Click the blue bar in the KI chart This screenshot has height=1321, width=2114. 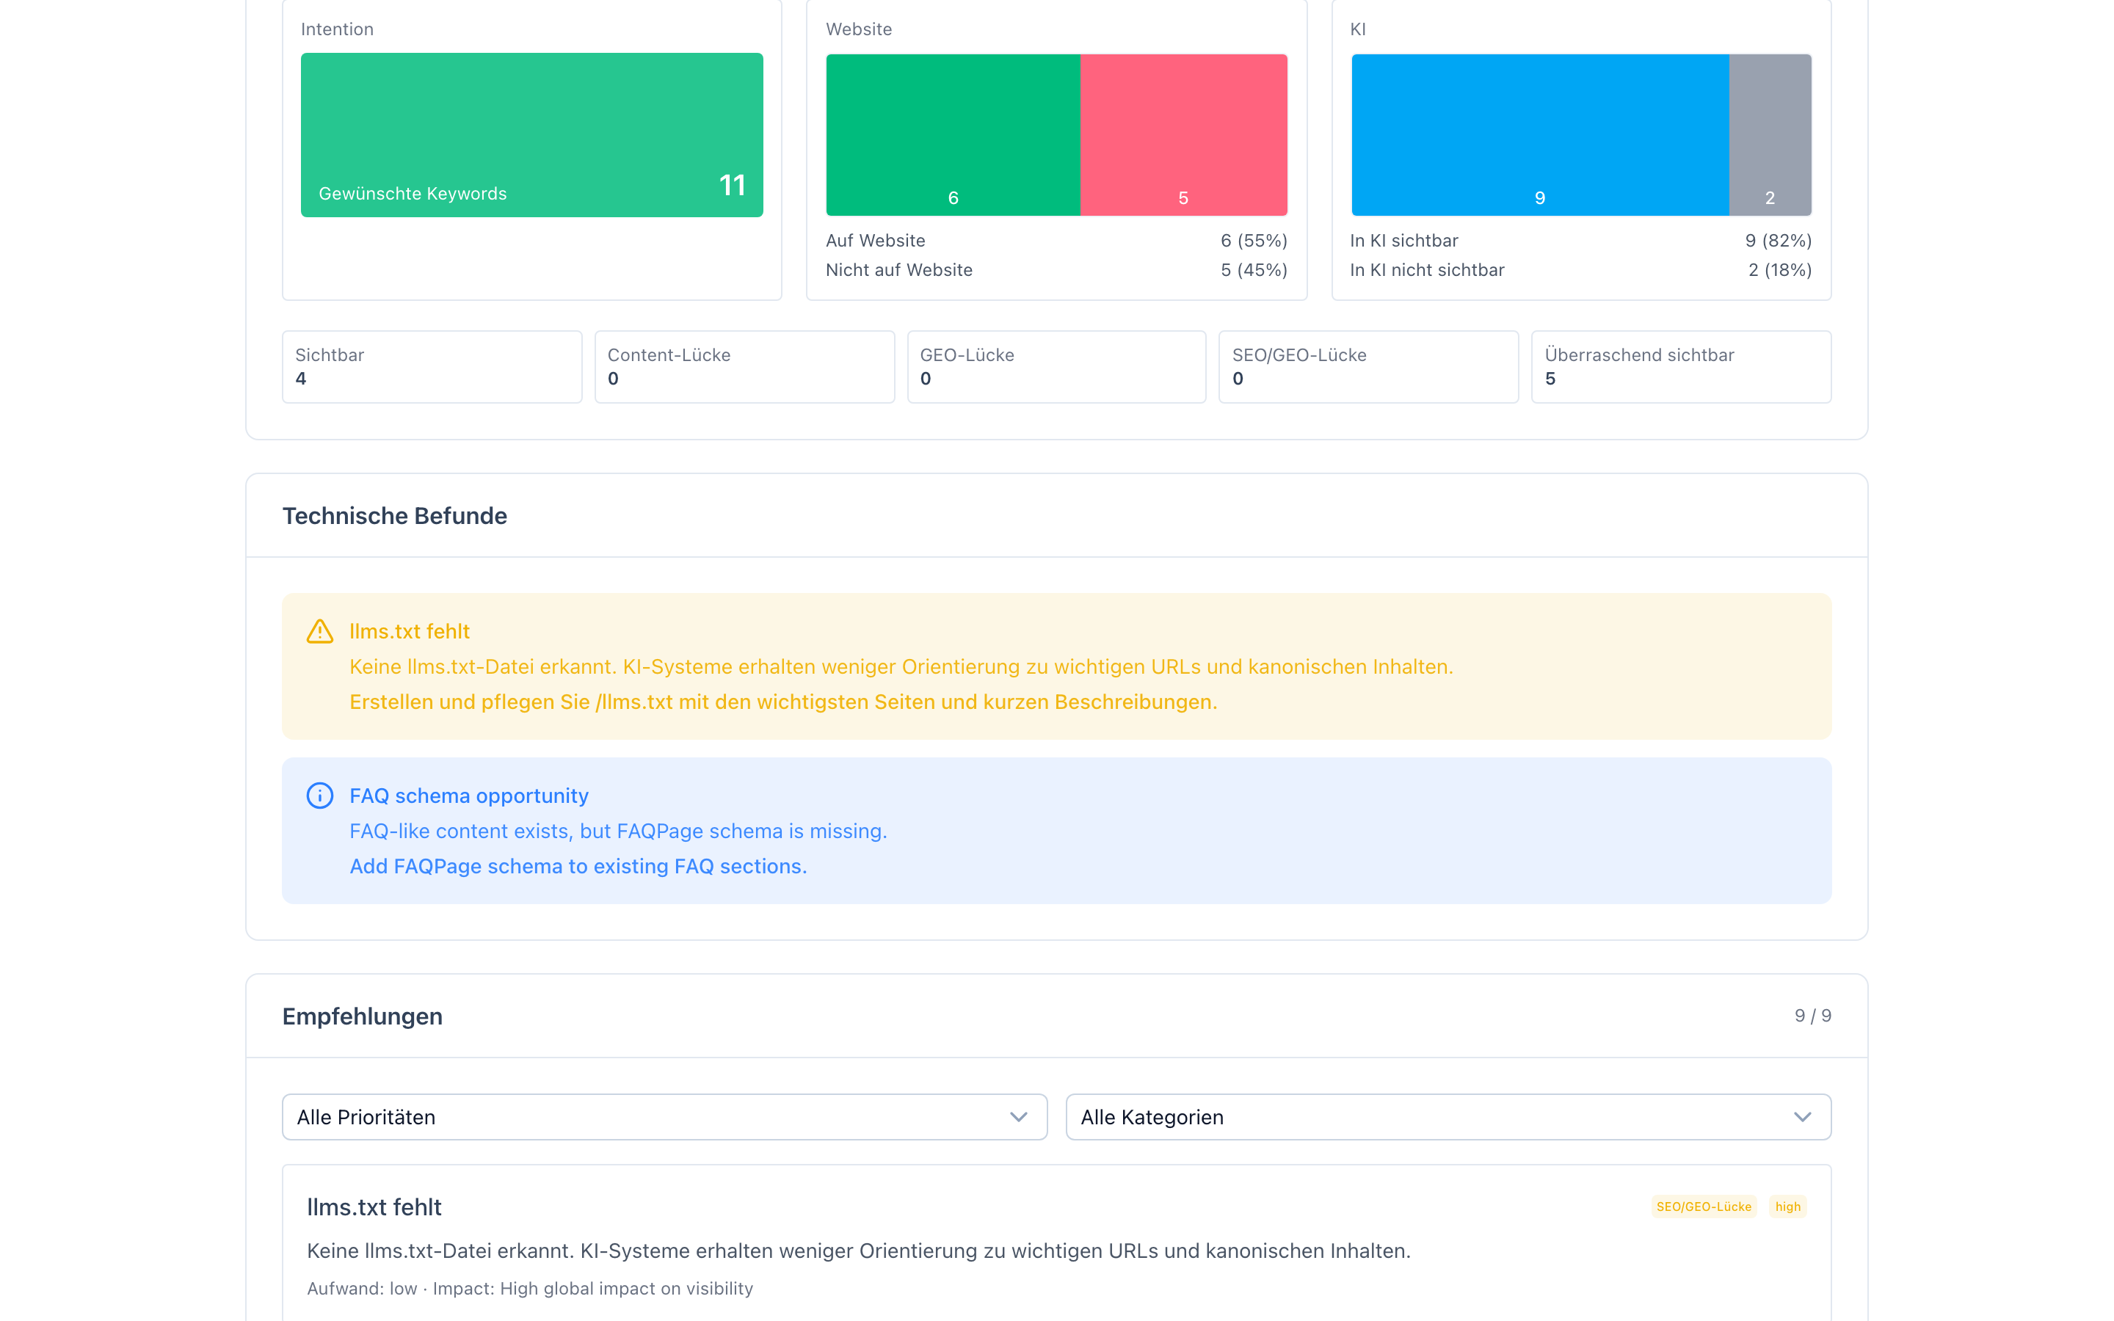coord(1539,134)
